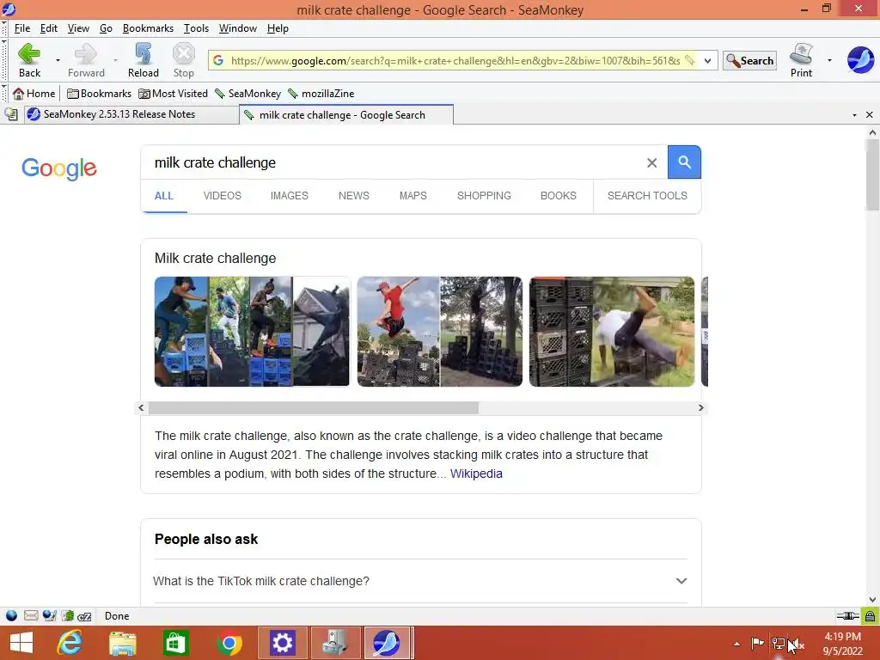880x660 pixels.
Task: Open SEARCH TOOLS options
Action: coord(647,196)
